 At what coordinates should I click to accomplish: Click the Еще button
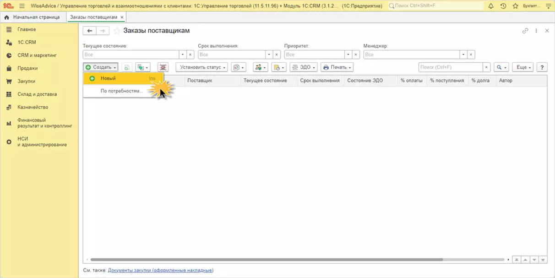523,67
